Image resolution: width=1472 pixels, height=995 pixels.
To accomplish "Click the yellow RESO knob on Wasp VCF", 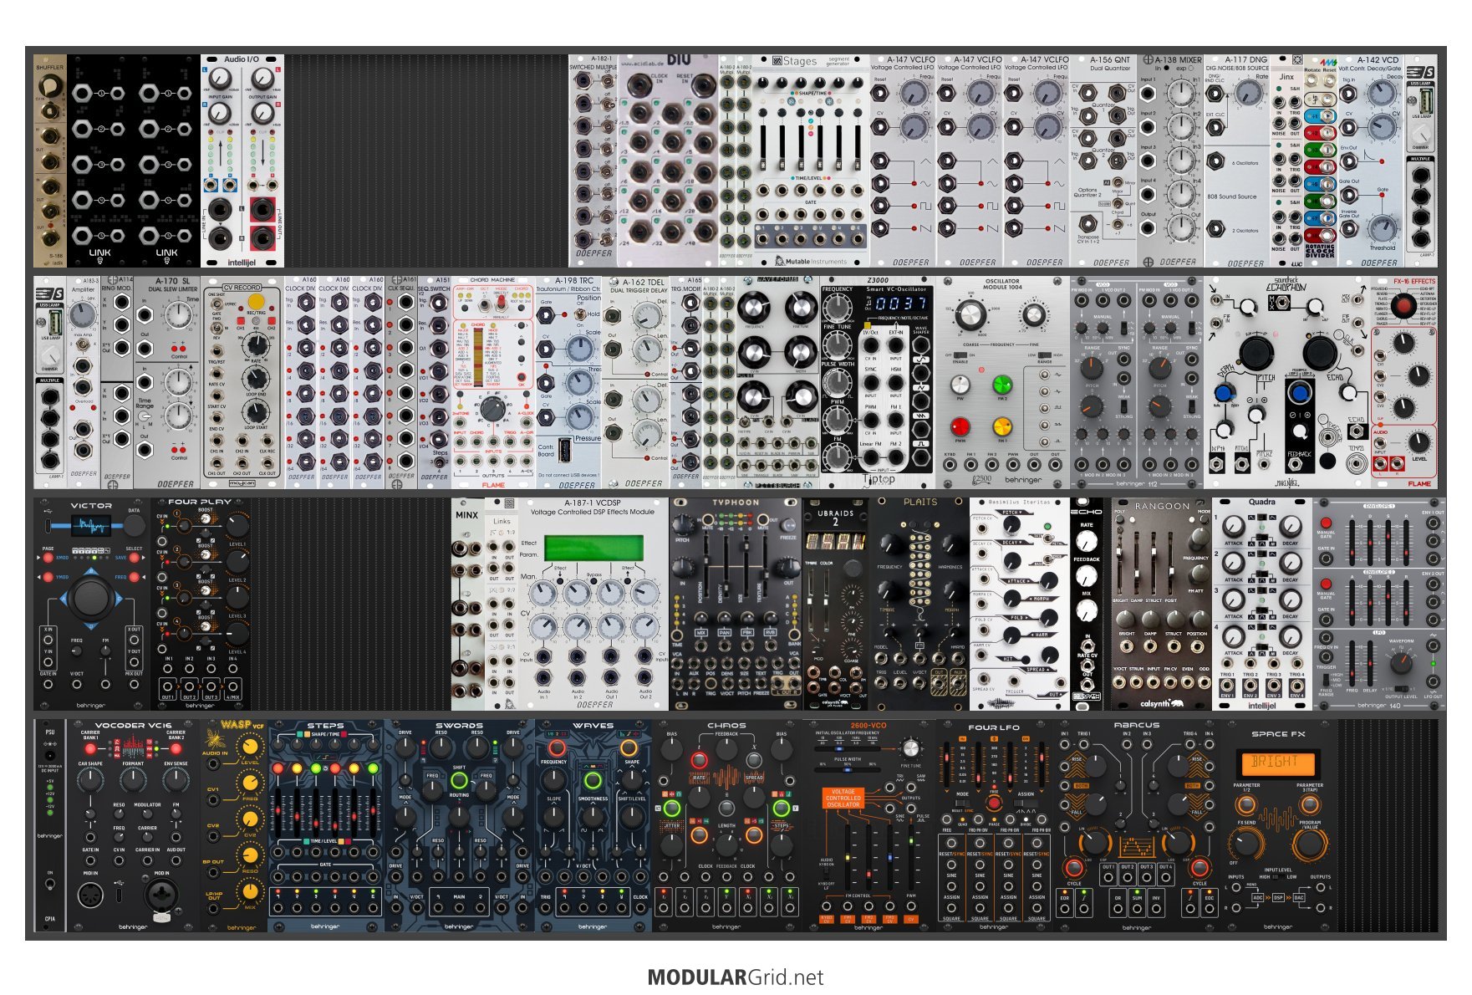I will [x=250, y=855].
